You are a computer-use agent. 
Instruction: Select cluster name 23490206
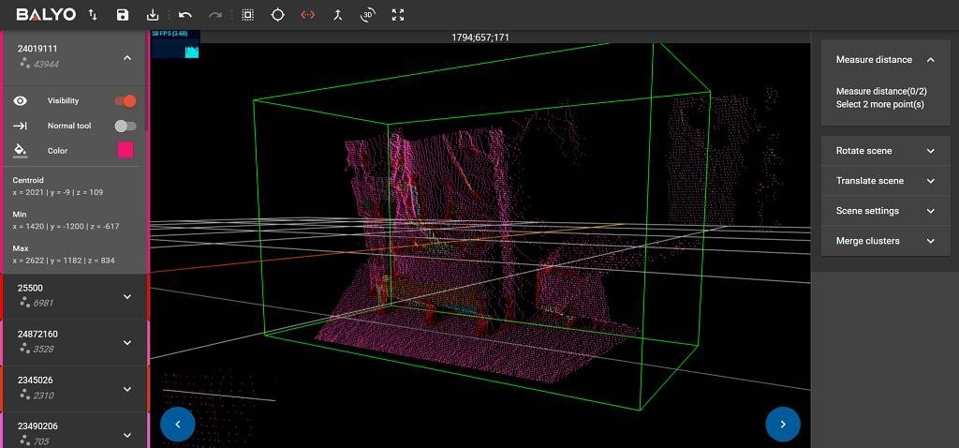pyautogui.click(x=37, y=426)
